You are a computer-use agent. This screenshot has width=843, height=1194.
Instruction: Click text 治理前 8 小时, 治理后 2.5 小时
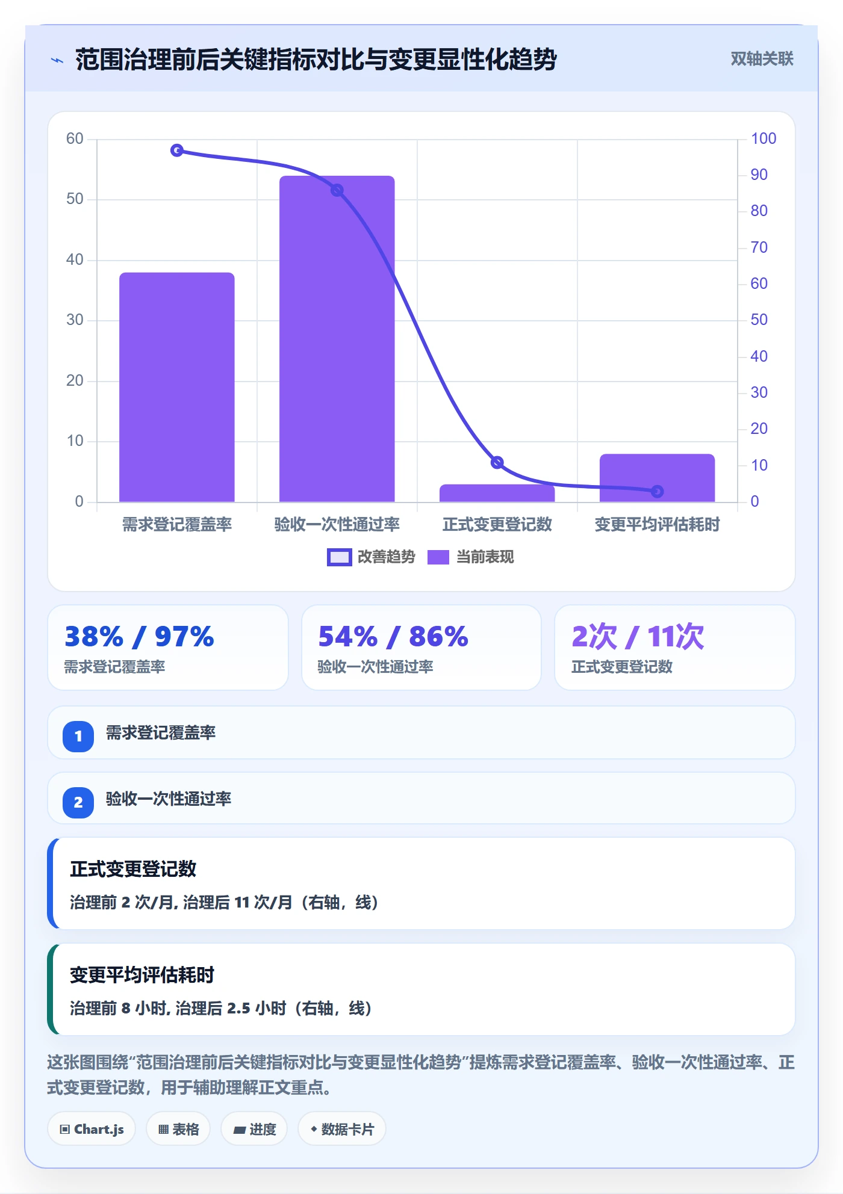[x=178, y=1008]
